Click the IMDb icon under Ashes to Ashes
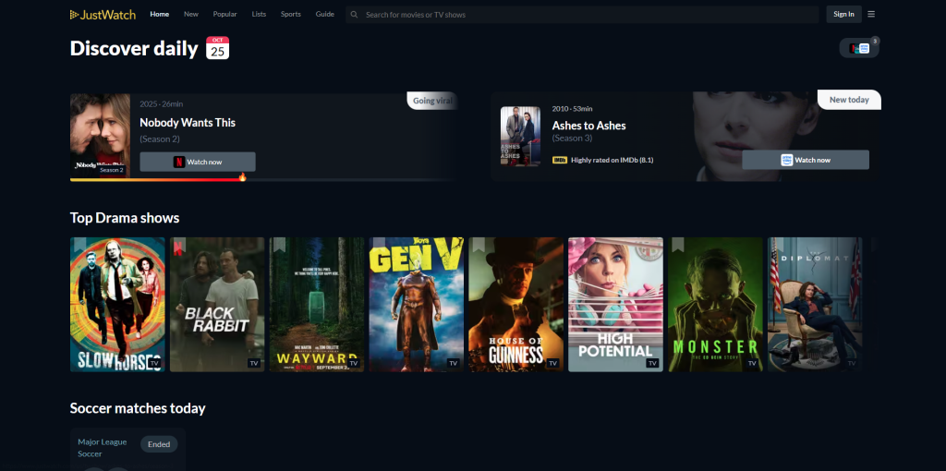946x471 pixels. point(559,161)
